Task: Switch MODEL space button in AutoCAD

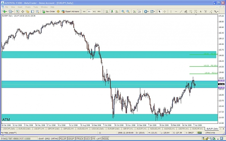Action: coord(106,139)
